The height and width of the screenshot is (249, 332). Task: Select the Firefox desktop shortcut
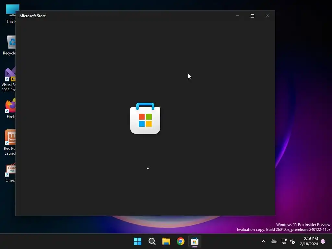coord(10,108)
